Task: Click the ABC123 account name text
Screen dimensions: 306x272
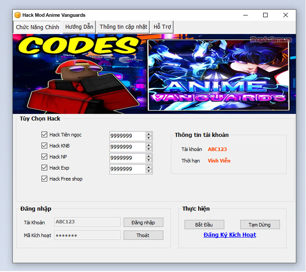Action: tap(217, 149)
